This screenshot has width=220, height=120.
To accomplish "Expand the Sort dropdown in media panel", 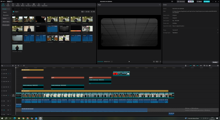I will coord(87,11).
